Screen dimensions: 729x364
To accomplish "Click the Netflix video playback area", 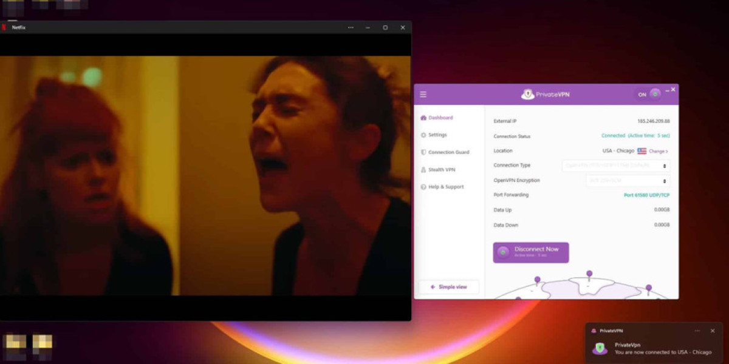I will tap(205, 176).
